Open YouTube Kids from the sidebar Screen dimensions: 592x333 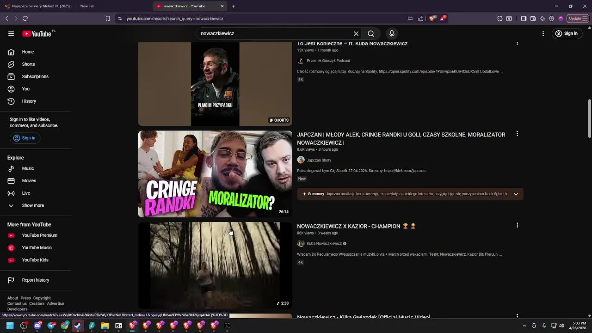[x=35, y=260]
